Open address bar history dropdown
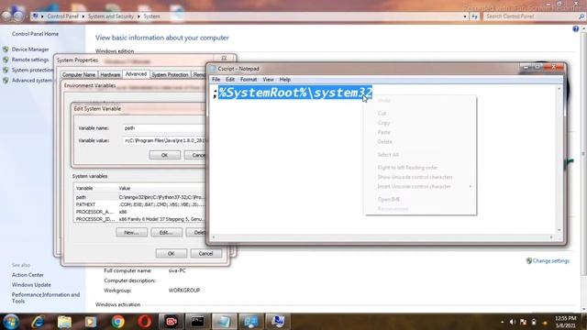The height and width of the screenshot is (330, 587). point(465,16)
